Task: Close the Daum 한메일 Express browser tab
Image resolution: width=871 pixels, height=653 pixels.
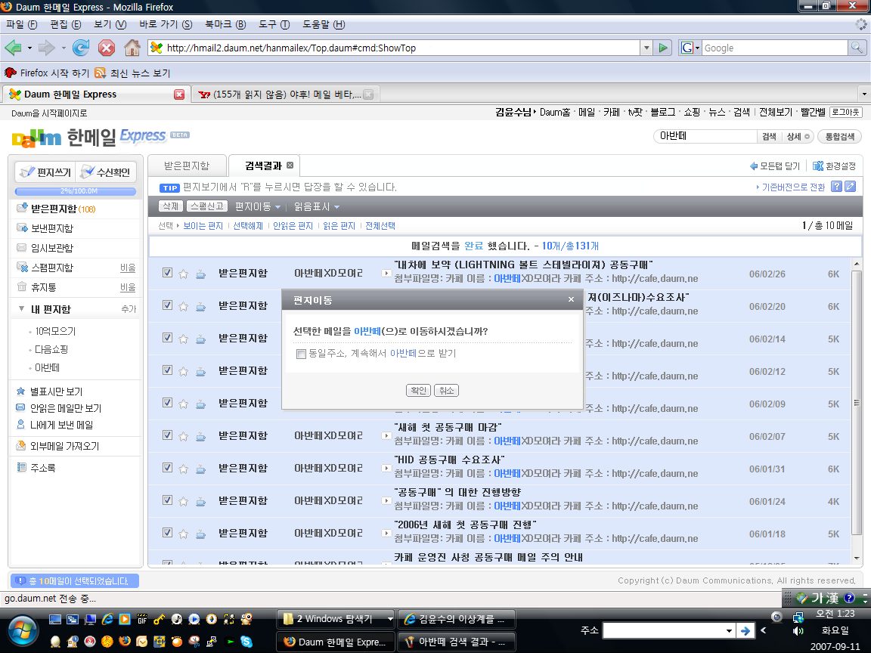Action: [179, 94]
